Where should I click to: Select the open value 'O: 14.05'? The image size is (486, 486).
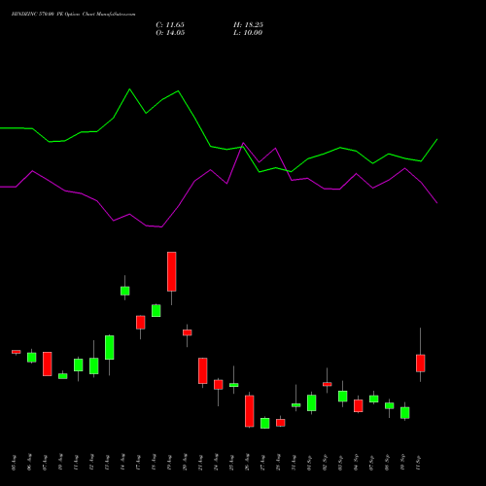pyautogui.click(x=170, y=33)
